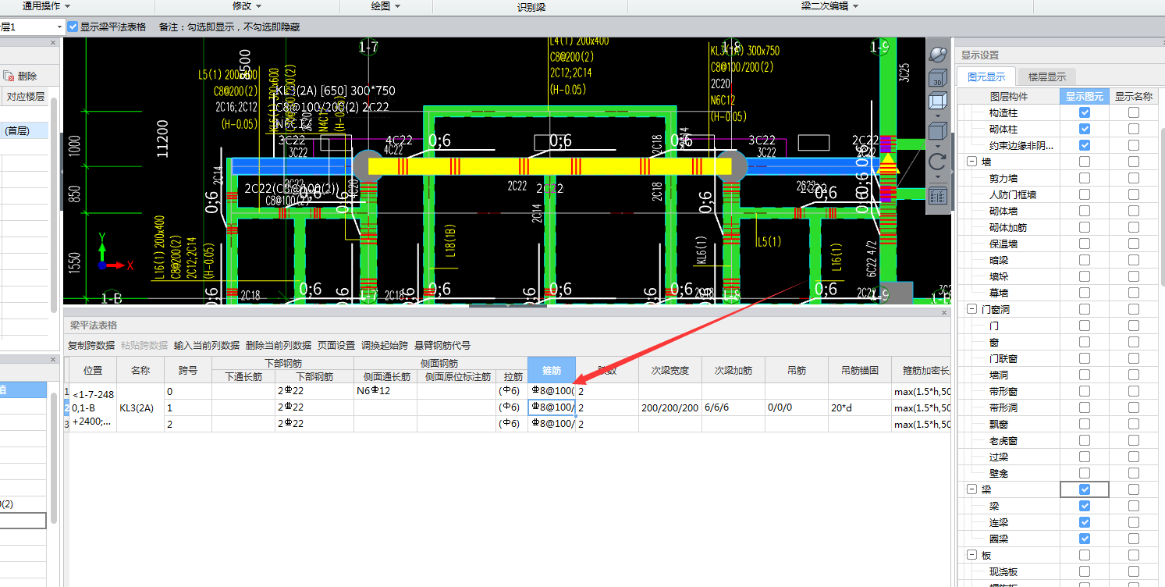Click the rotate view circular arrow icon
This screenshot has width=1165, height=587.
pos(937,162)
